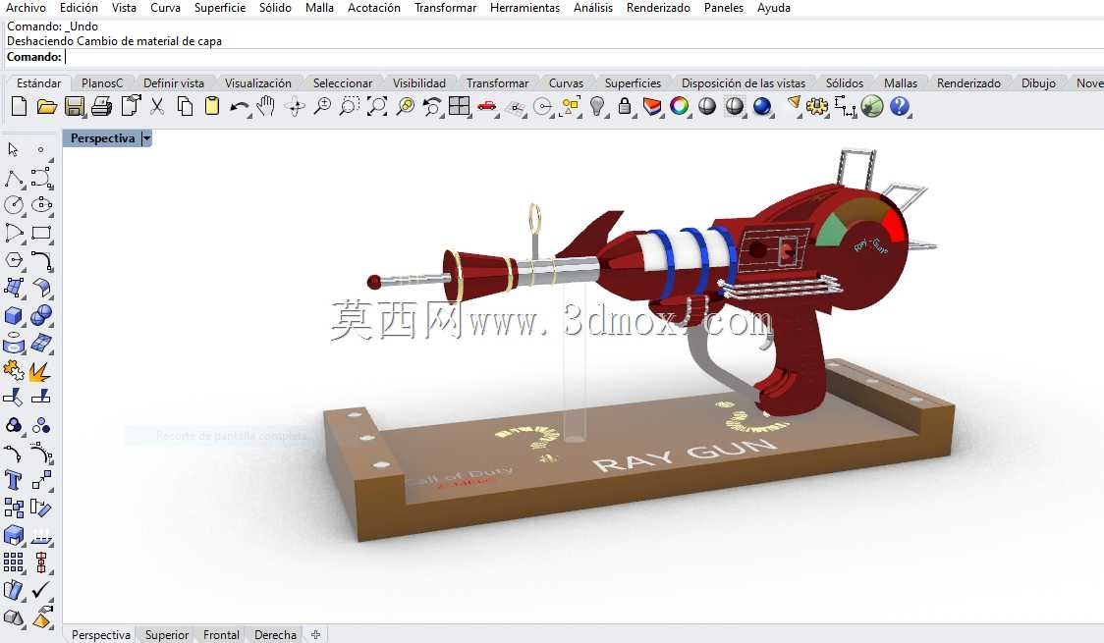This screenshot has width=1104, height=643.
Task: Open a file with the folder icon
Action: [46, 106]
